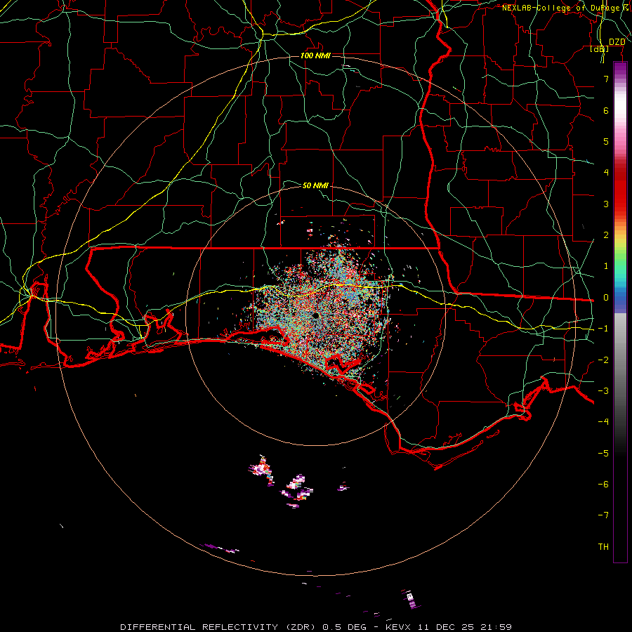The image size is (632, 632).
Task: Click the -7 value on the color scale
Action: 603,515
